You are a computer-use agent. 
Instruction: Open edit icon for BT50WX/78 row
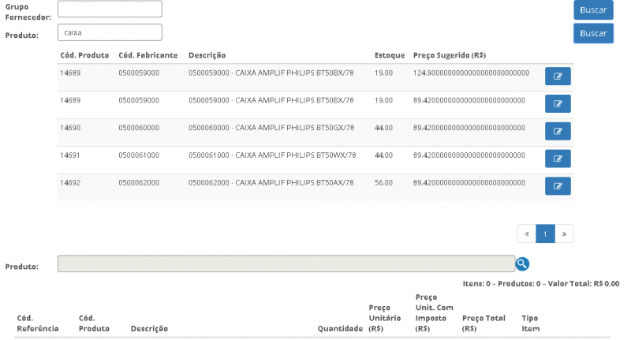[x=558, y=159]
